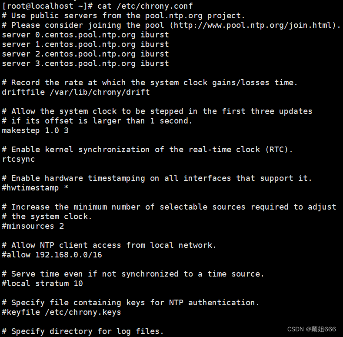Image resolution: width=343 pixels, height=337 pixels.
Task: Click the #allow 192.168.0.0/16 line
Action: click(x=52, y=255)
